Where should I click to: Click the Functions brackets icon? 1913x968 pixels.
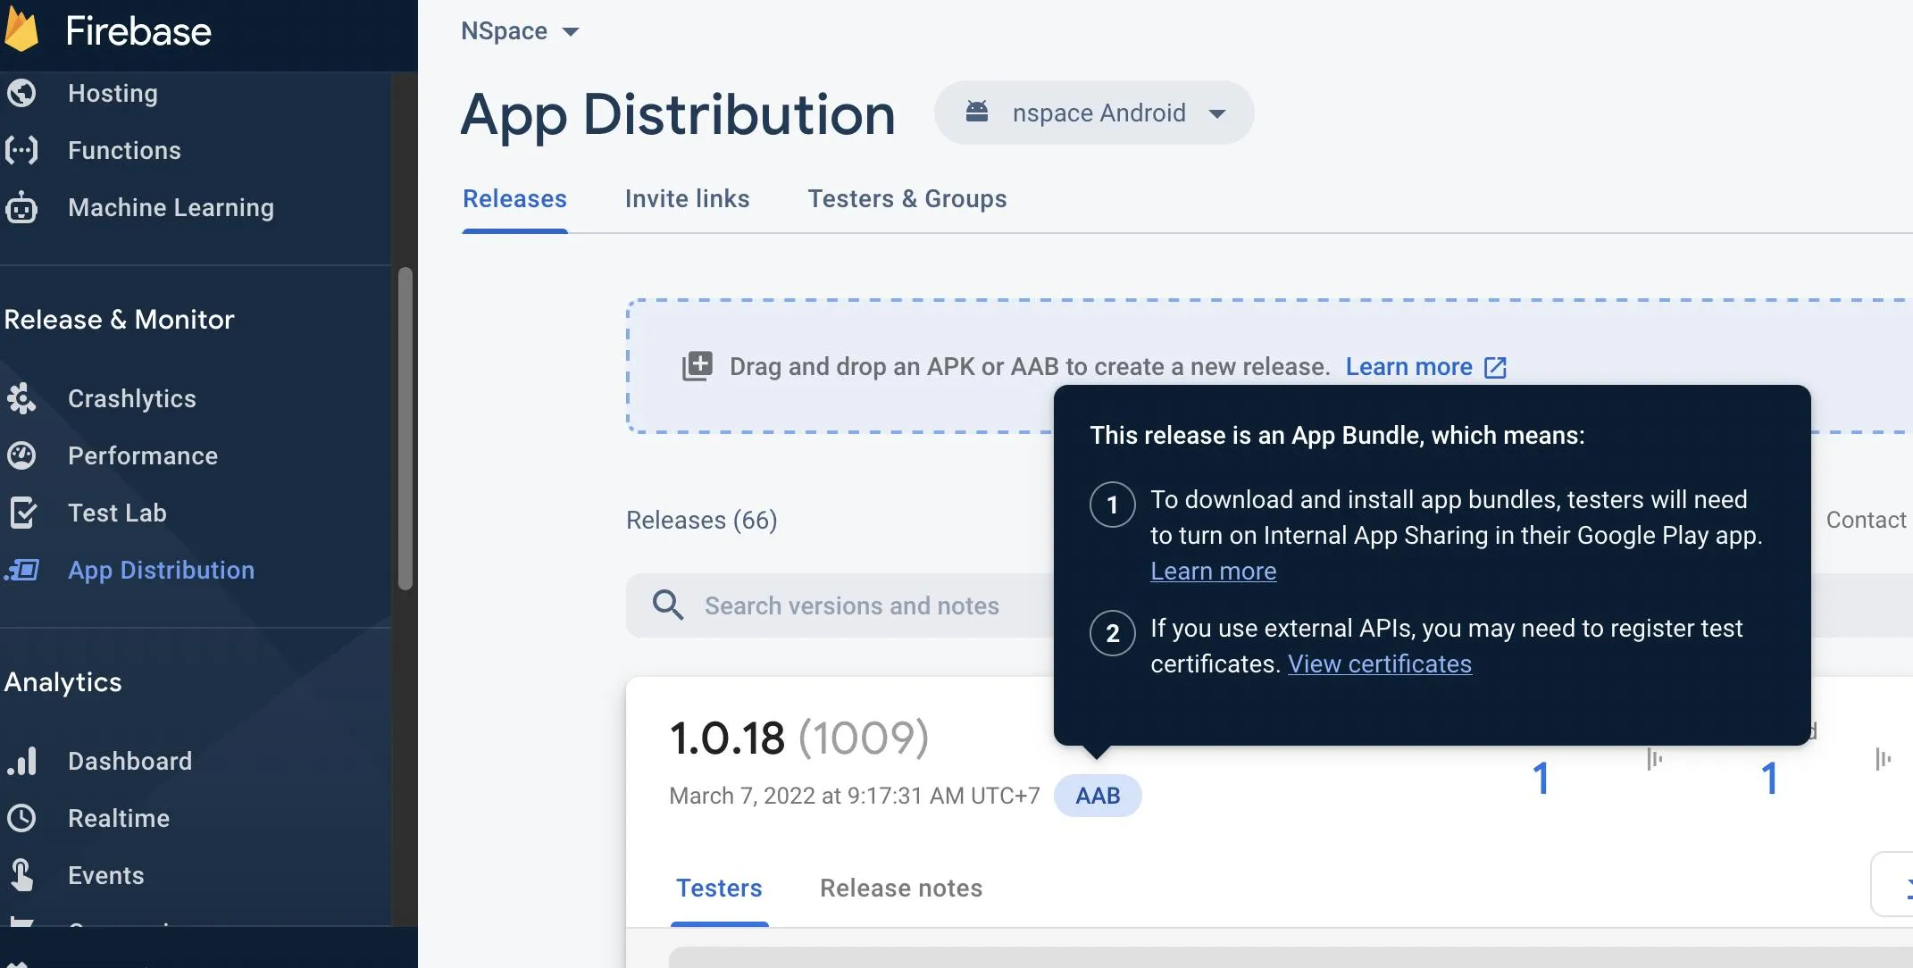[x=21, y=150]
